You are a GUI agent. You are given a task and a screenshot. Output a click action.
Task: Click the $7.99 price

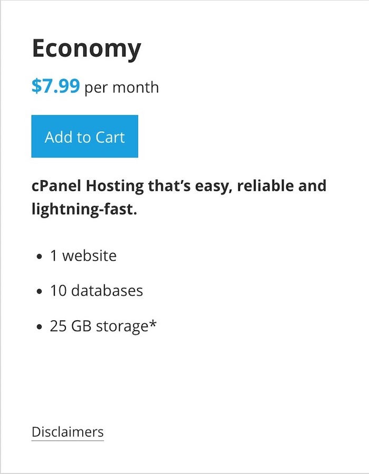pyautogui.click(x=55, y=86)
